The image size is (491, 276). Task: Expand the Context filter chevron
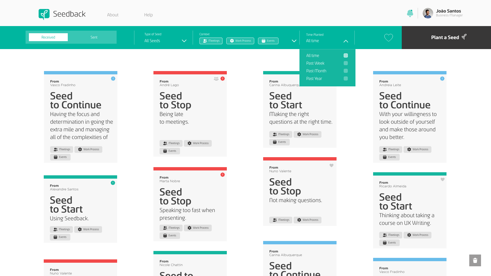pyautogui.click(x=294, y=41)
